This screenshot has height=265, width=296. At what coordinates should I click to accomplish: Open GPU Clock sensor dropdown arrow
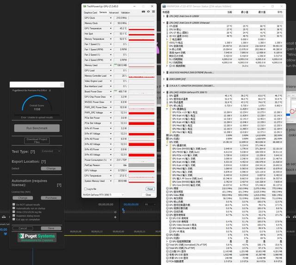(x=111, y=18)
